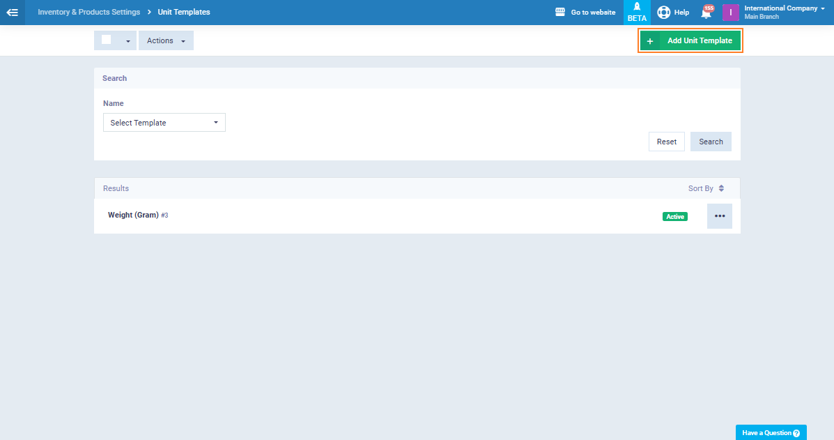The height and width of the screenshot is (440, 834).
Task: Click the Sort By arrows icon
Action: 721,188
